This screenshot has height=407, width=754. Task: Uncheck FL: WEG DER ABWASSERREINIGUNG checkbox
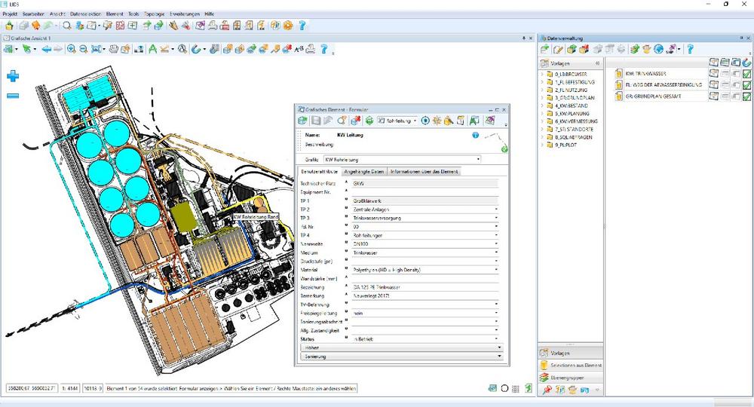(x=746, y=85)
